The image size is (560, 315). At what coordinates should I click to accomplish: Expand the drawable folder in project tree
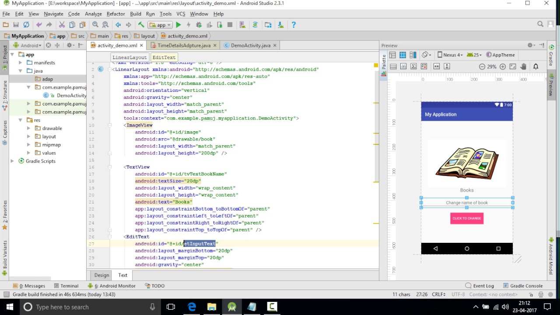28,128
